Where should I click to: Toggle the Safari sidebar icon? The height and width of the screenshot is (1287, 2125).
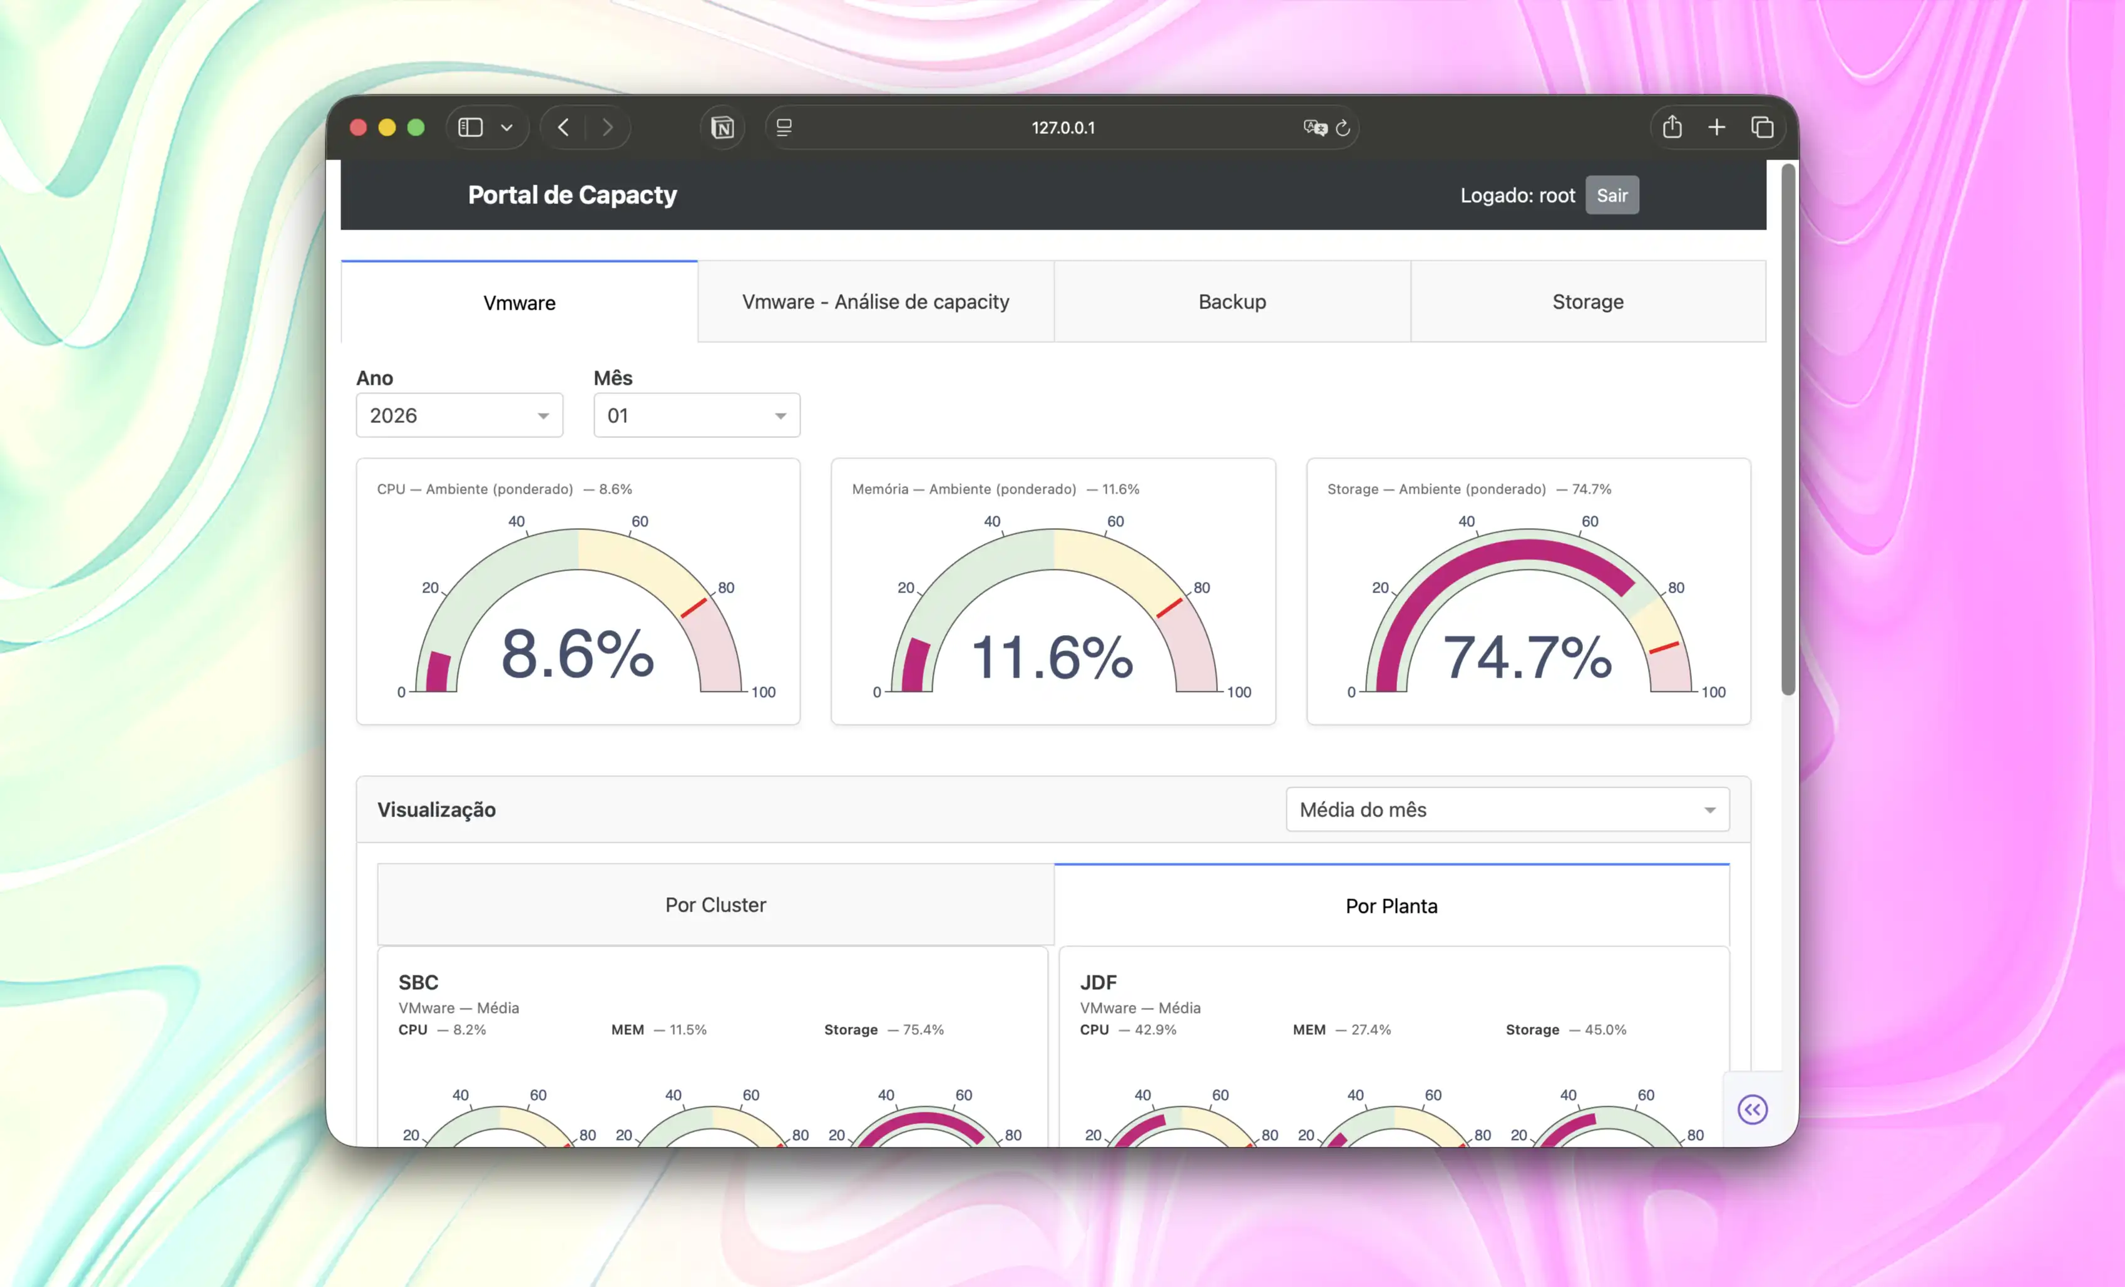click(x=470, y=128)
